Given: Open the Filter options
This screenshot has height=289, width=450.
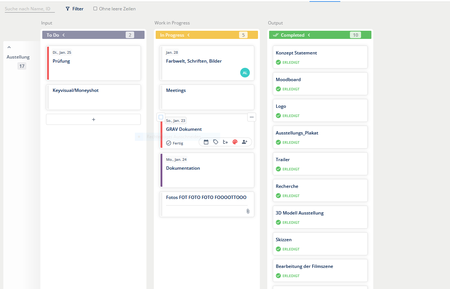Looking at the screenshot, I should pyautogui.click(x=75, y=9).
